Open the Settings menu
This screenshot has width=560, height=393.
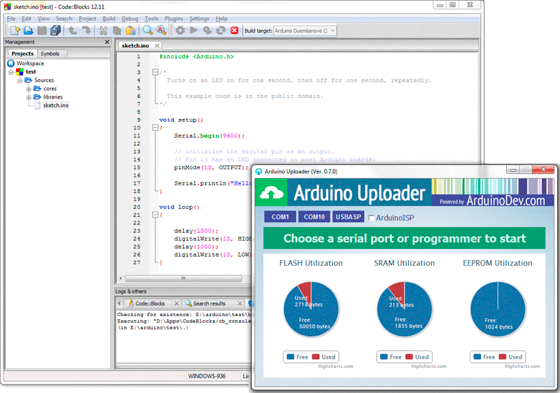(x=199, y=19)
